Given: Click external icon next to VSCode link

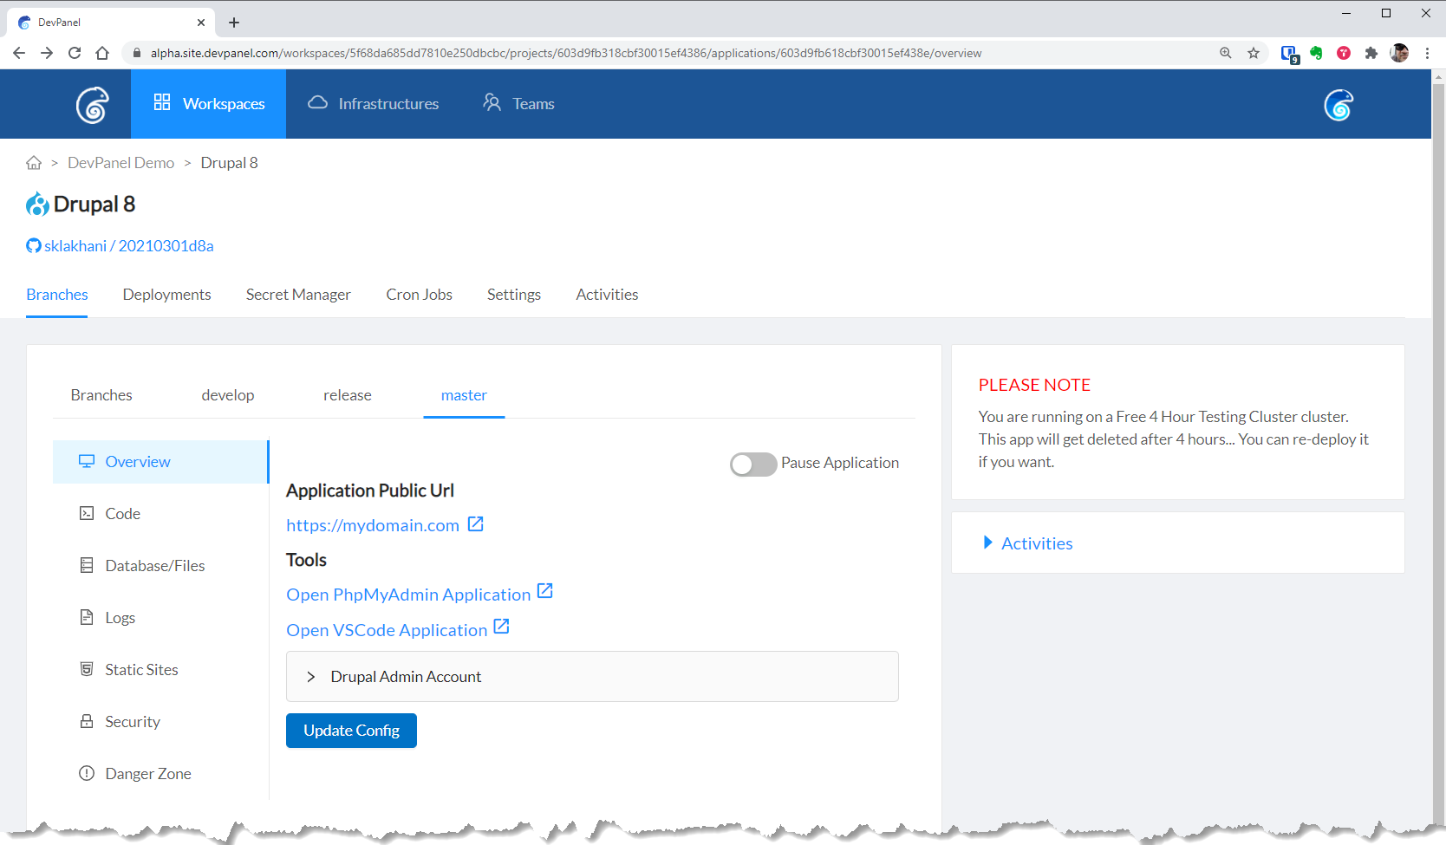Looking at the screenshot, I should click(x=501, y=627).
